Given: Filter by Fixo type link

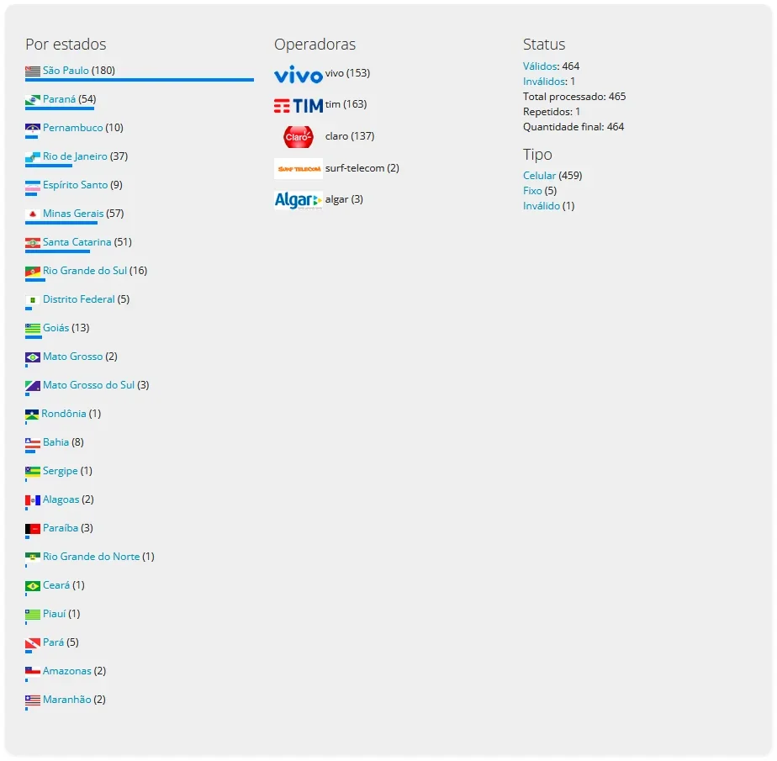Looking at the screenshot, I should 532,191.
